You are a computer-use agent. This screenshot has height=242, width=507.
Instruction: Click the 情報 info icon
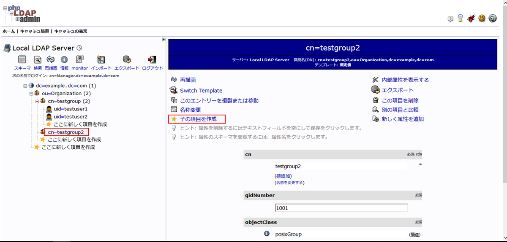click(64, 60)
